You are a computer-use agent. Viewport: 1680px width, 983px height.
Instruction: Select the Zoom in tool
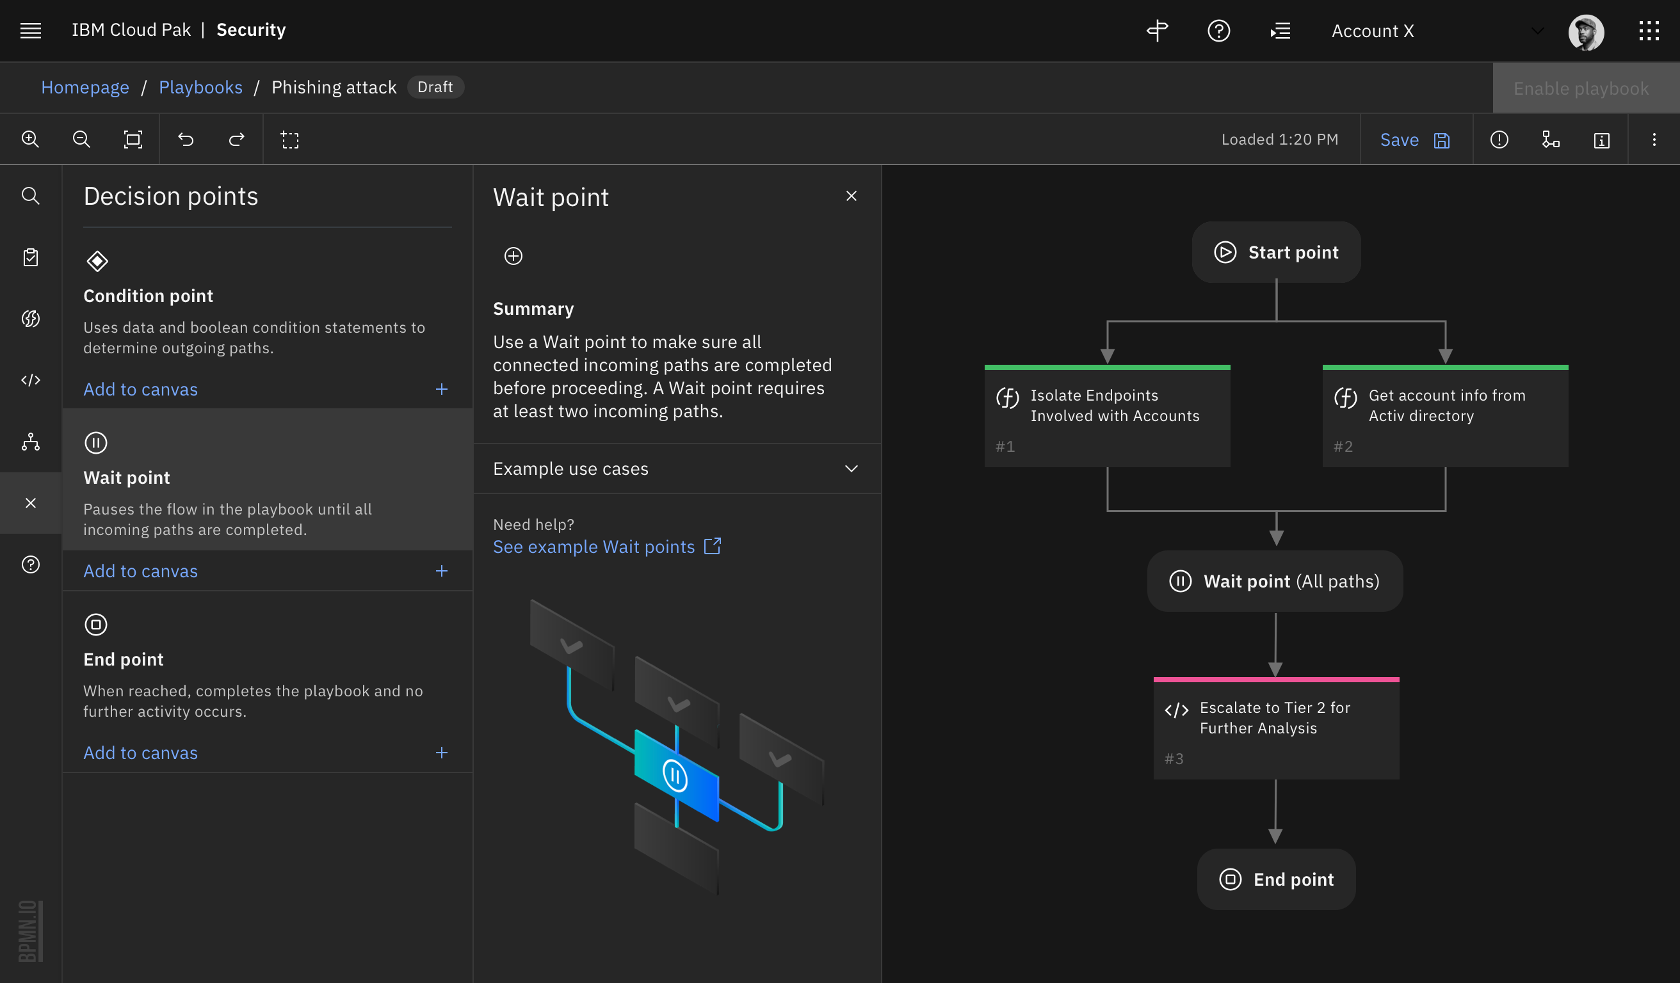point(29,139)
